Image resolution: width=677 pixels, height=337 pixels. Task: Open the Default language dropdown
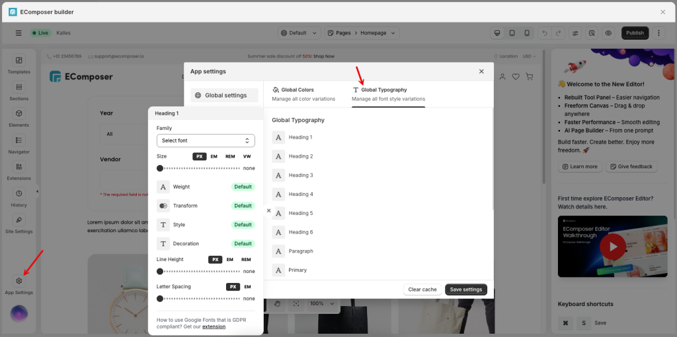(x=298, y=33)
